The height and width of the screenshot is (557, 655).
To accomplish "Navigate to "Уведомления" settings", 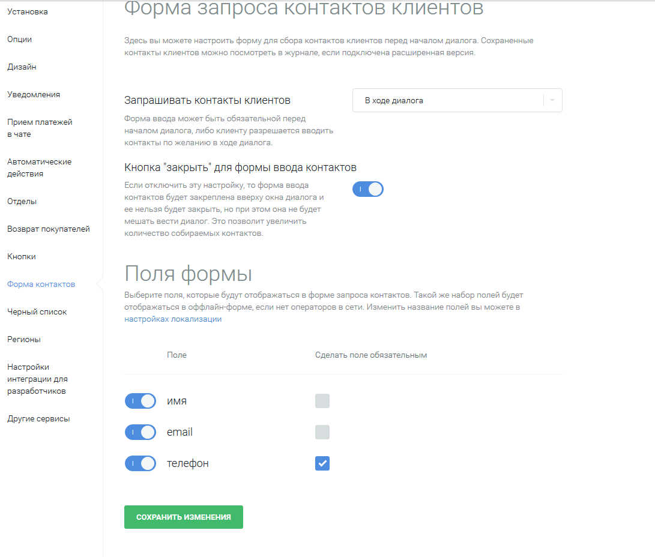I will [34, 95].
